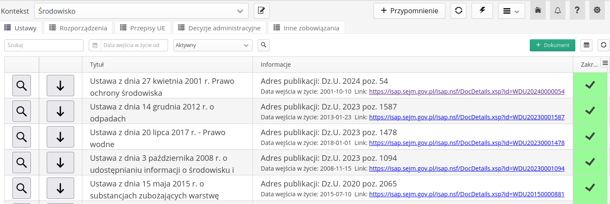The image size is (610, 204).
Task: Switch to the Rozporządzenia tab
Action: [78, 28]
